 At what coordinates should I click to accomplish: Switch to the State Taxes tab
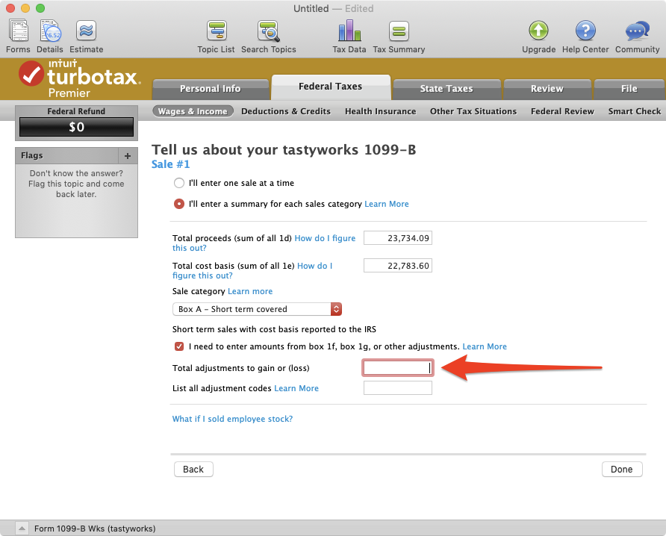pyautogui.click(x=446, y=88)
